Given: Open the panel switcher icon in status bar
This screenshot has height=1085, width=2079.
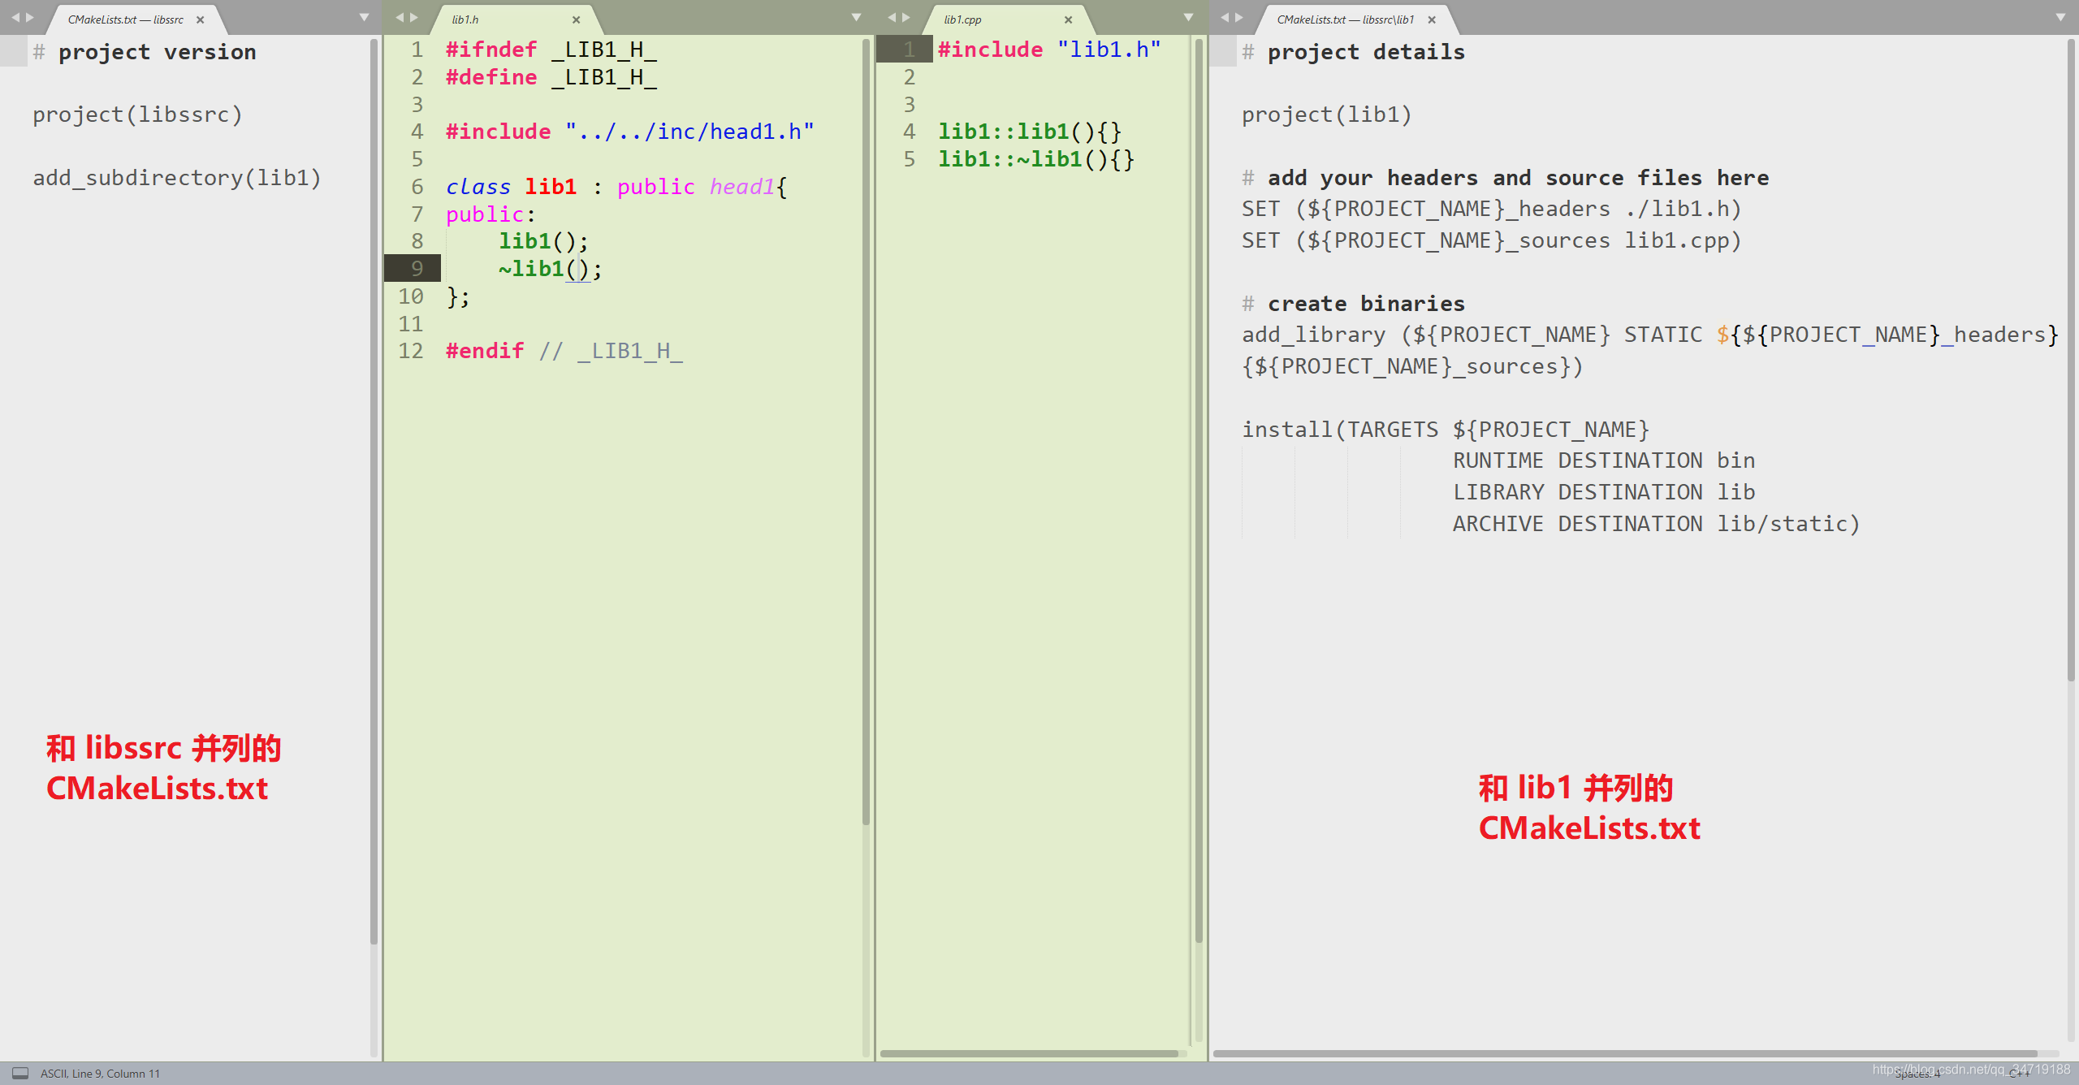Looking at the screenshot, I should click(x=20, y=1073).
